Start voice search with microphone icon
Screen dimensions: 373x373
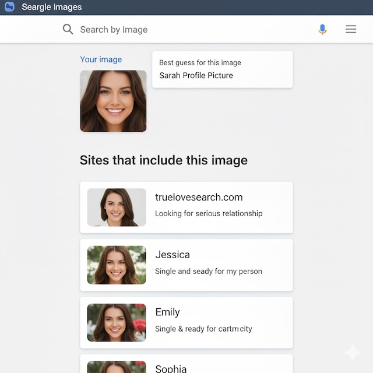(322, 29)
